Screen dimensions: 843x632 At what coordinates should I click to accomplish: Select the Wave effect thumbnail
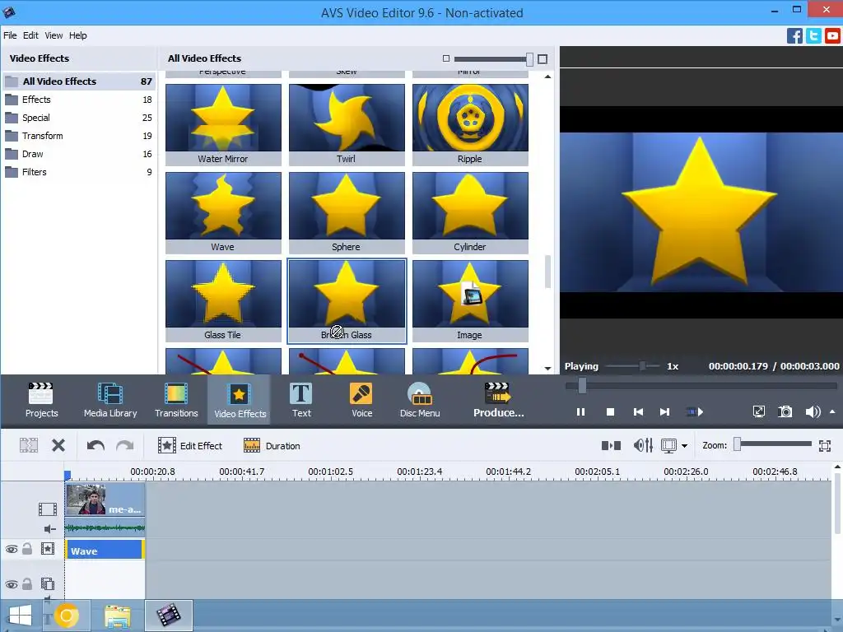[223, 212]
